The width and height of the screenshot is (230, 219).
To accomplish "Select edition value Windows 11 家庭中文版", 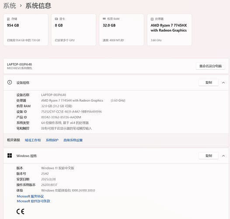I will (58, 168).
